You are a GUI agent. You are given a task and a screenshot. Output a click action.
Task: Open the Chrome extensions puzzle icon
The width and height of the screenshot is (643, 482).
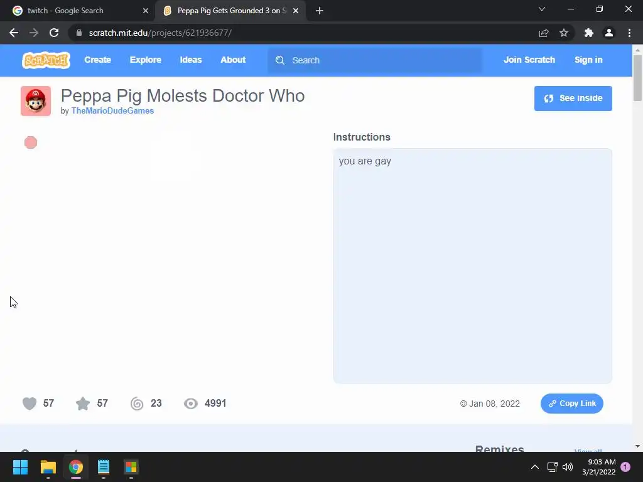[x=589, y=33]
